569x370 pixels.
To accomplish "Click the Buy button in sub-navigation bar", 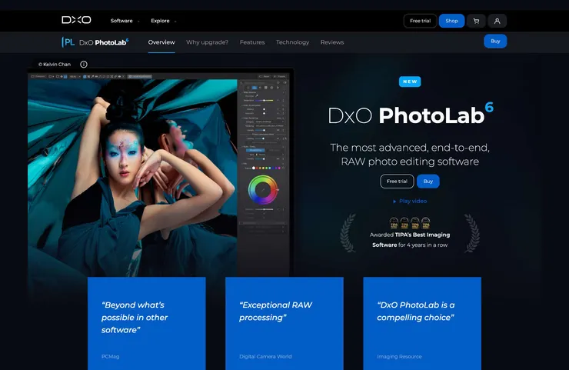I will [495, 41].
